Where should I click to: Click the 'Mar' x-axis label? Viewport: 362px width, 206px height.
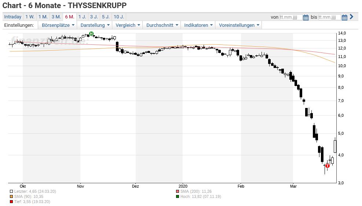coord(293,186)
